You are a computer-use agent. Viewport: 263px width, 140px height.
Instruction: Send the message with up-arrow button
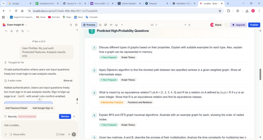[x=74, y=134]
